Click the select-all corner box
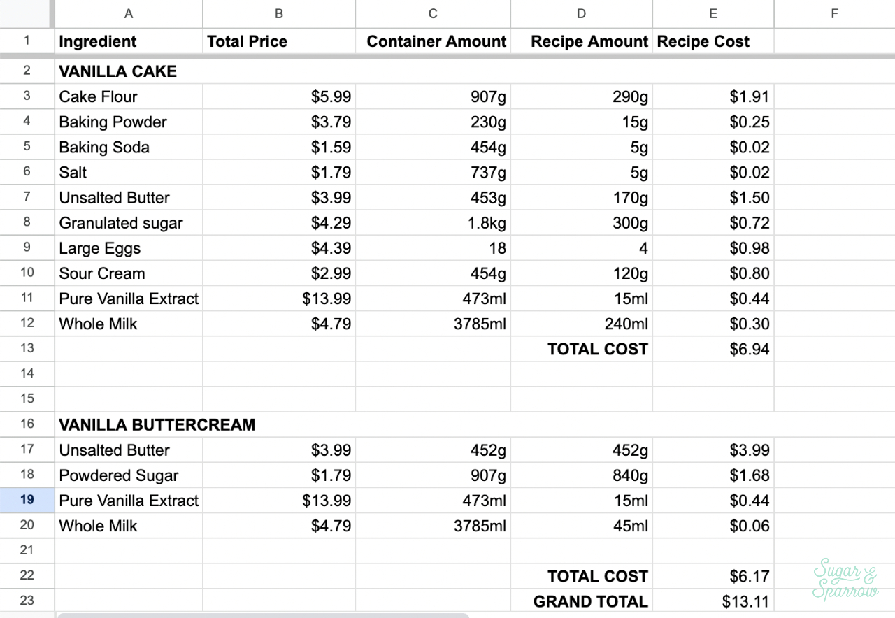This screenshot has height=618, width=895. [x=27, y=13]
